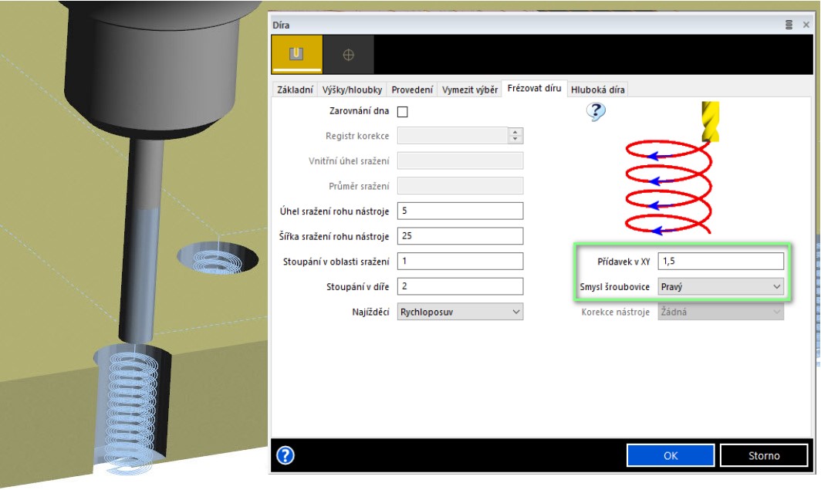Open the Výšky/hloubky tab
This screenshot has height=490, width=821.
352,90
